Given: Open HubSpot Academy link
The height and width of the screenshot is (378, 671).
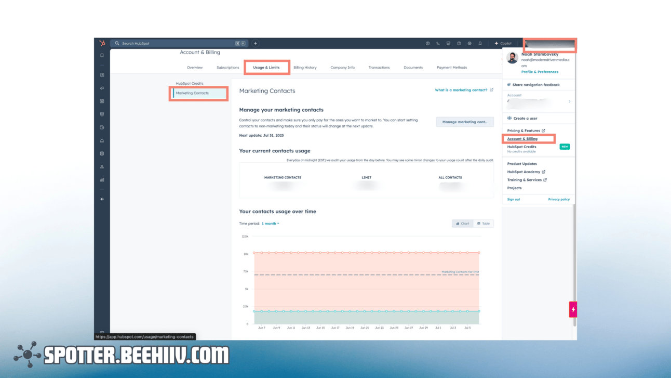Looking at the screenshot, I should (526, 172).
